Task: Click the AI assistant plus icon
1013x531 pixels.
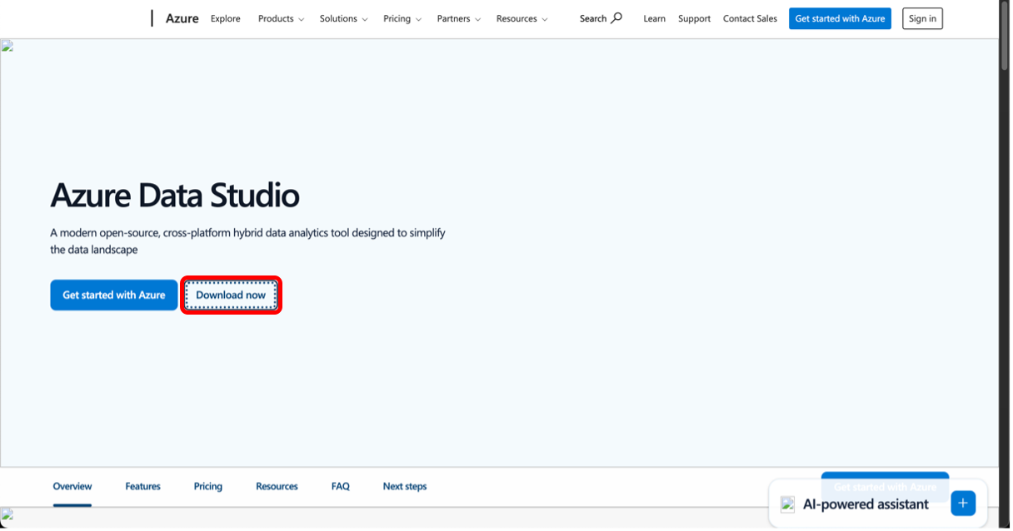Action: click(963, 504)
